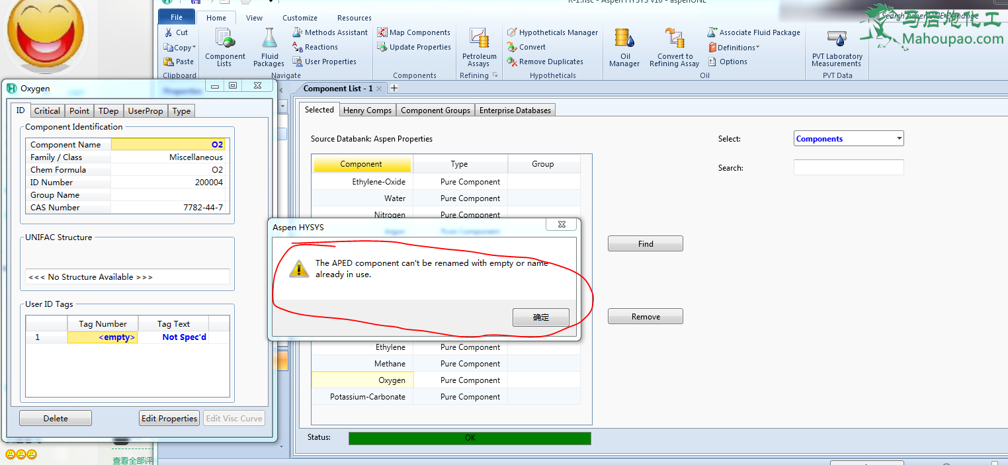
Task: Open the Methods Assistant
Action: pos(329,32)
